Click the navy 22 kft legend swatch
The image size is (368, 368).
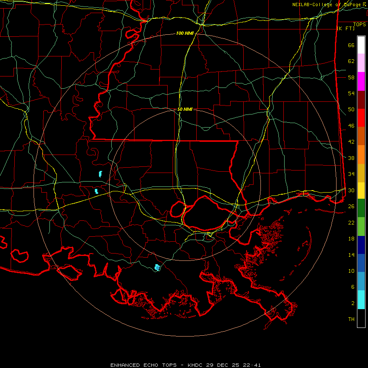tap(361, 245)
